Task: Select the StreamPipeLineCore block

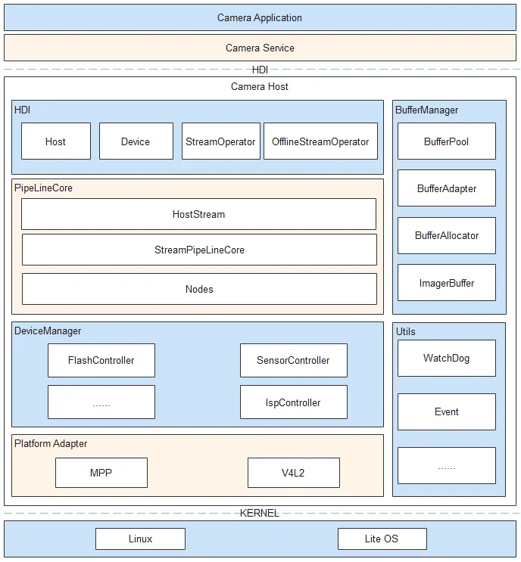Action: [199, 250]
